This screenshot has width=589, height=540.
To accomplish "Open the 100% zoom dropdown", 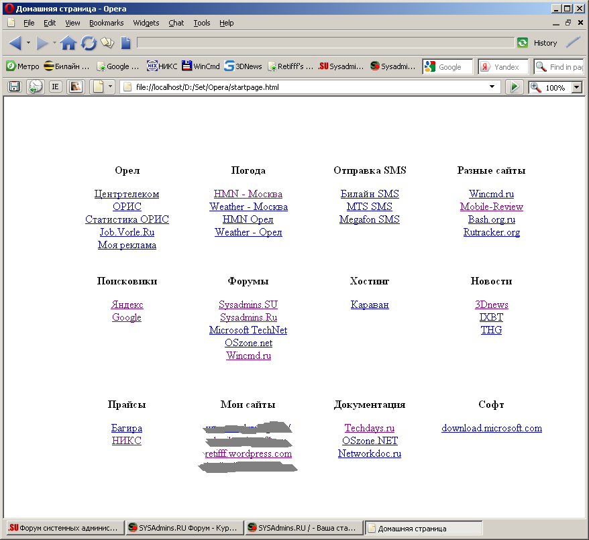I will click(577, 87).
